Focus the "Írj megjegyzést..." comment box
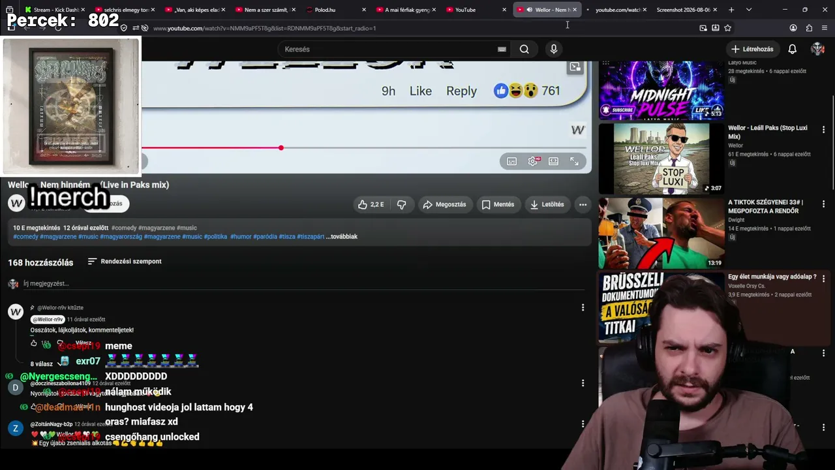 (x=305, y=284)
